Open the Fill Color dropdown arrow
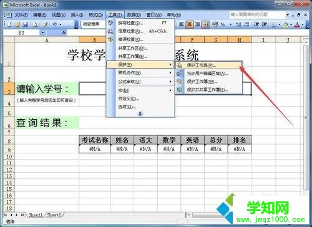Image resolution: width=312 pixels, height=227 pixels. (x=291, y=25)
